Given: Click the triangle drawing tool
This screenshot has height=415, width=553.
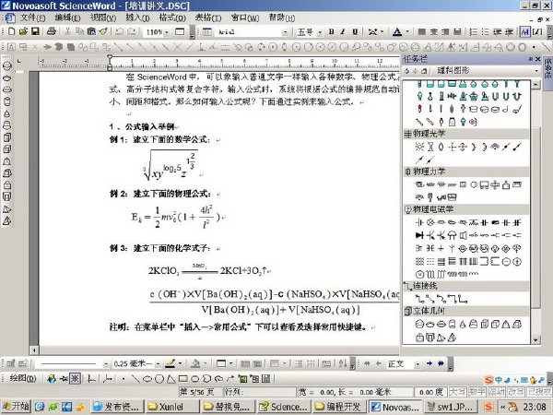Looking at the screenshot, I should [171, 379].
